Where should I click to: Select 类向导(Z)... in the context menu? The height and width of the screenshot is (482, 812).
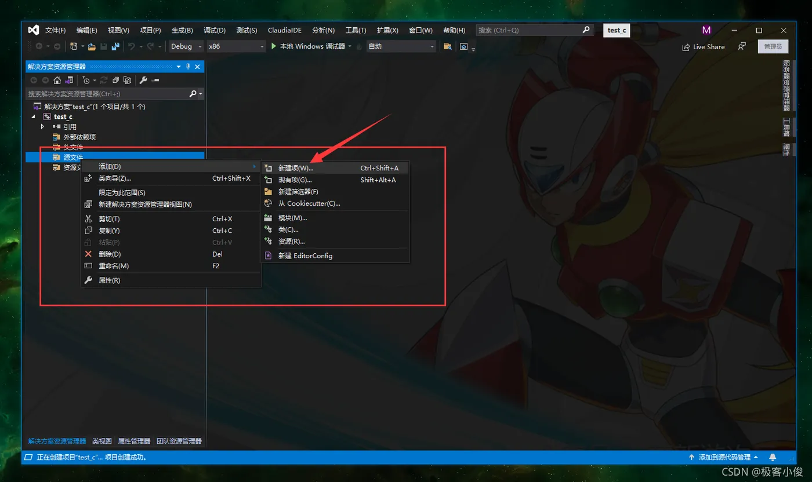coord(171,178)
